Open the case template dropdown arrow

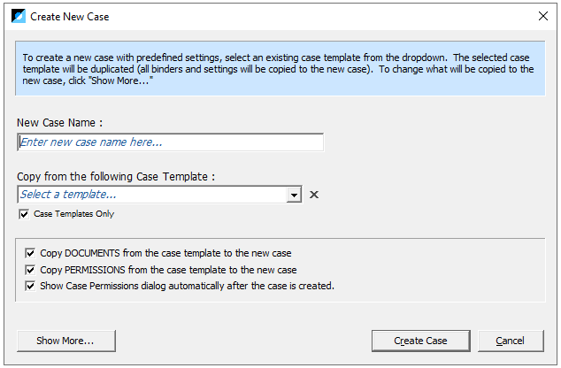[294, 195]
